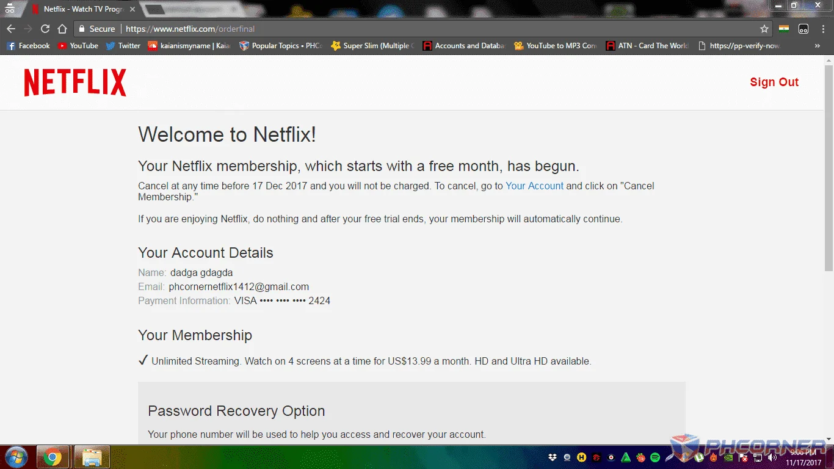Open the pp-verify-now bookmark

pyautogui.click(x=739, y=46)
